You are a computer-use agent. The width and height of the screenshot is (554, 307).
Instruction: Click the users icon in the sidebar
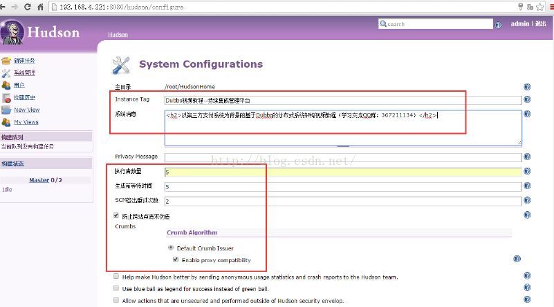[x=6, y=86]
